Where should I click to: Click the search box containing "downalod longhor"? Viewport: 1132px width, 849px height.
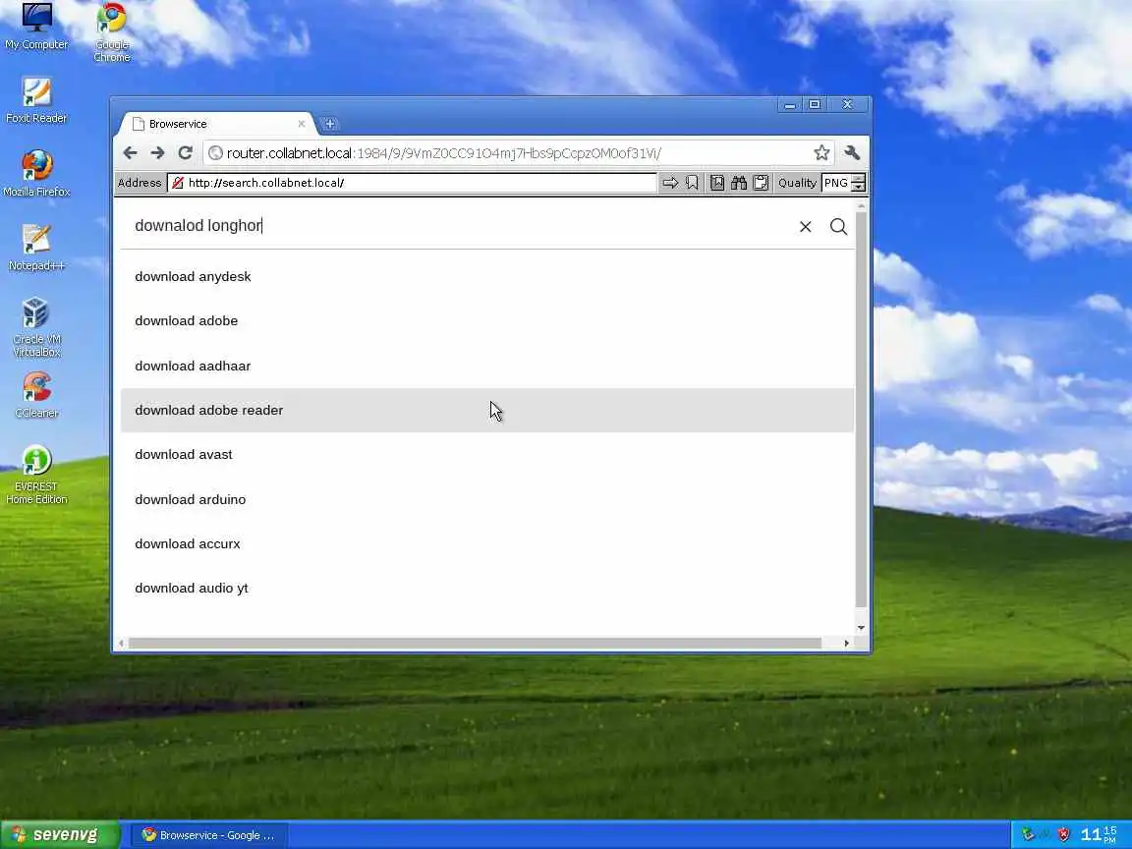tap(462, 226)
